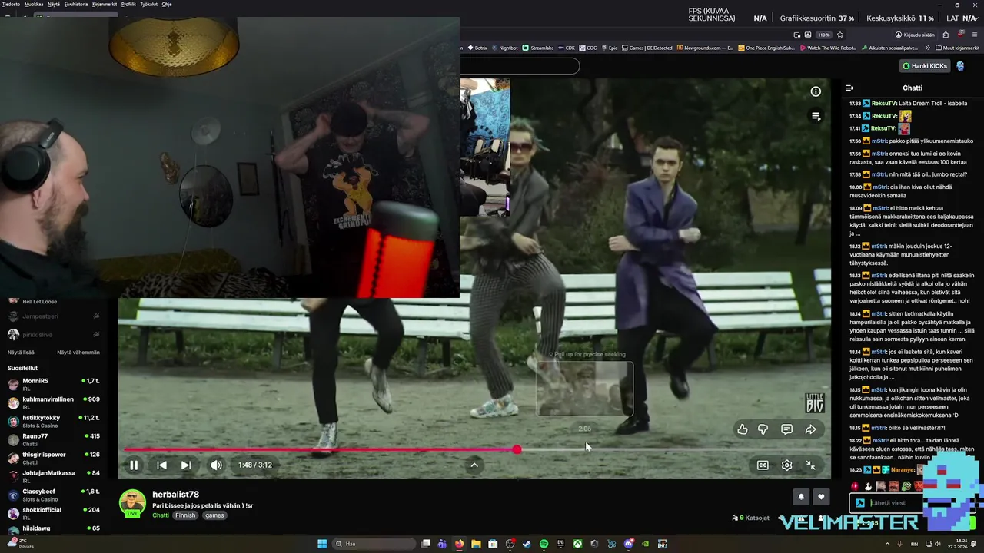
Task: Click the herbalist78 avatar
Action: pyautogui.click(x=132, y=503)
